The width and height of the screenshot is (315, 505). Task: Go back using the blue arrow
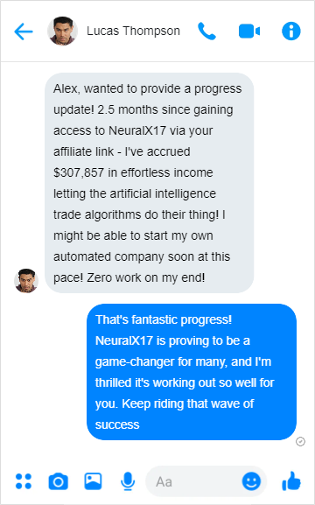click(24, 32)
